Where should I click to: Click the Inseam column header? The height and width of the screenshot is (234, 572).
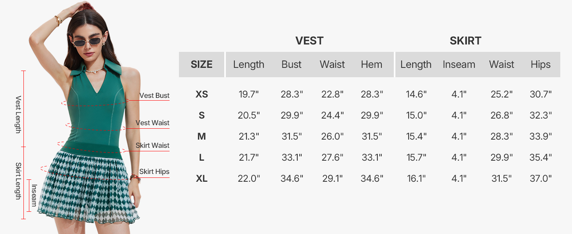click(x=459, y=64)
